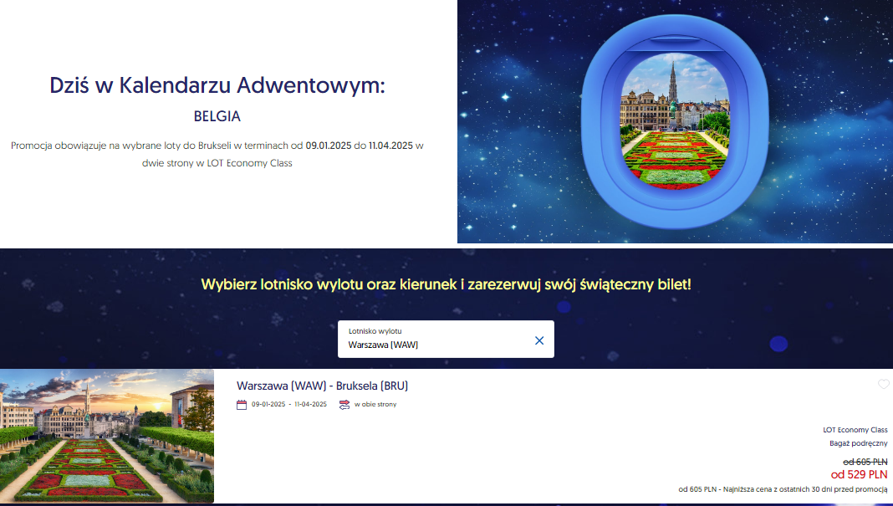
Task: Click the bold 11.04.2025 promotion end date
Action: (x=390, y=146)
